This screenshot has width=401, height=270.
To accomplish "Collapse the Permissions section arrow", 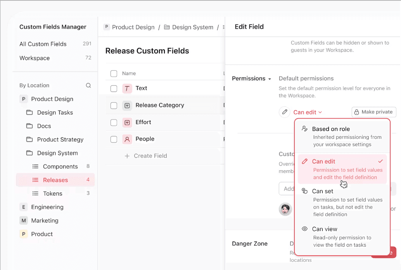I will 270,79.
